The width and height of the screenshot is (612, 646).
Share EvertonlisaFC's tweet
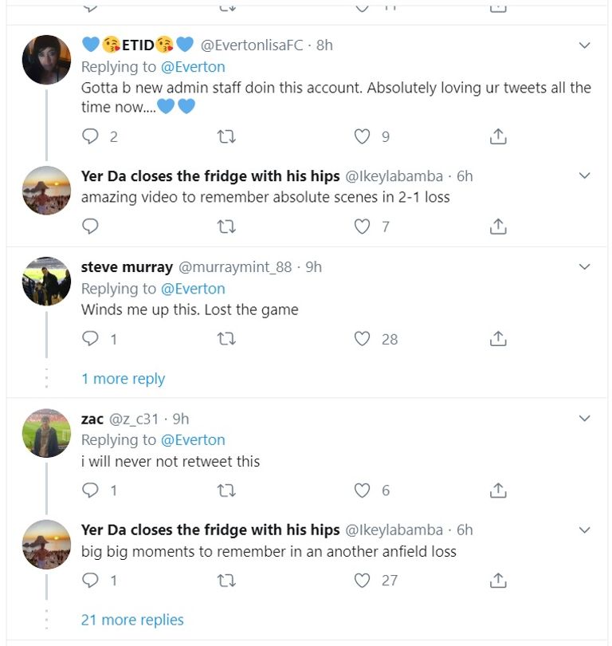pos(497,136)
